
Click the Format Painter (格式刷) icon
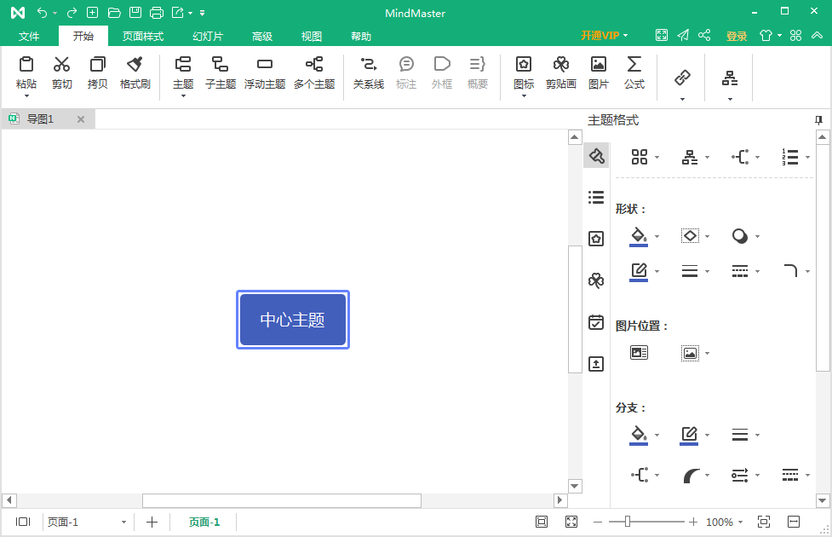pyautogui.click(x=135, y=72)
